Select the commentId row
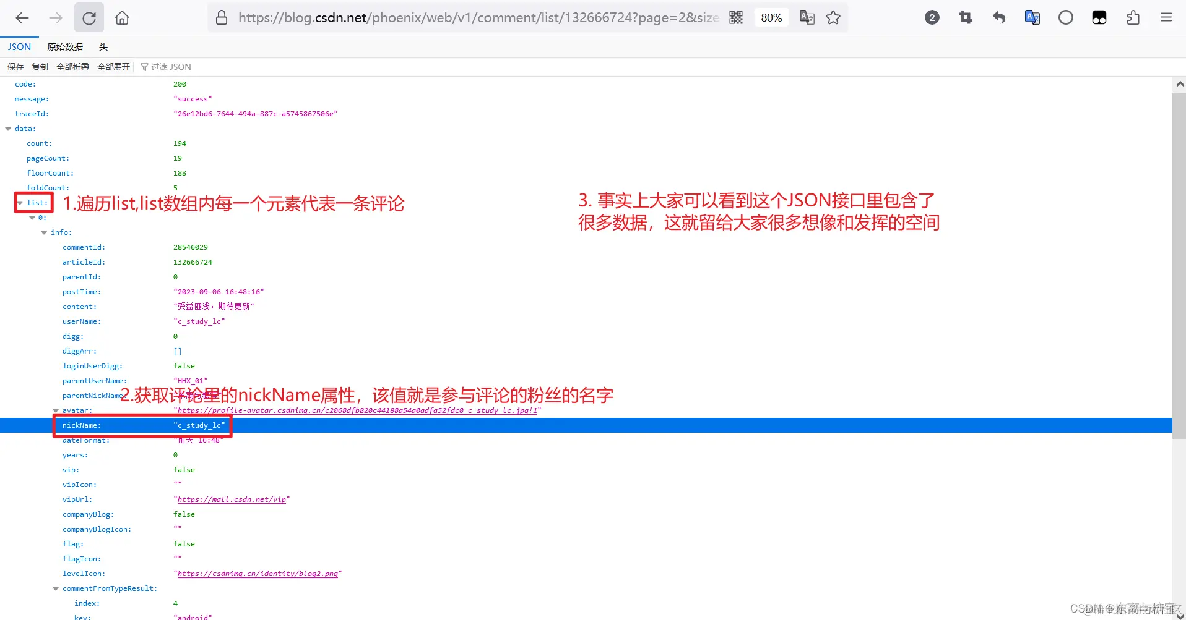 (586, 247)
